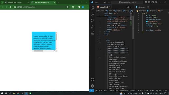
Task: Click the vertical scrollbar thumb of the blue box
Action: click(56, 37)
